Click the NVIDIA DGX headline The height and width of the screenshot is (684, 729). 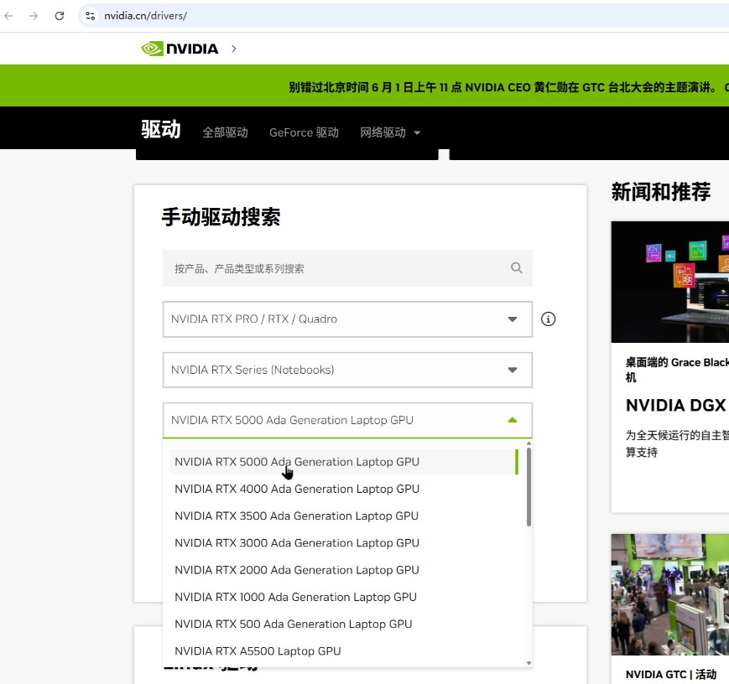(x=677, y=406)
